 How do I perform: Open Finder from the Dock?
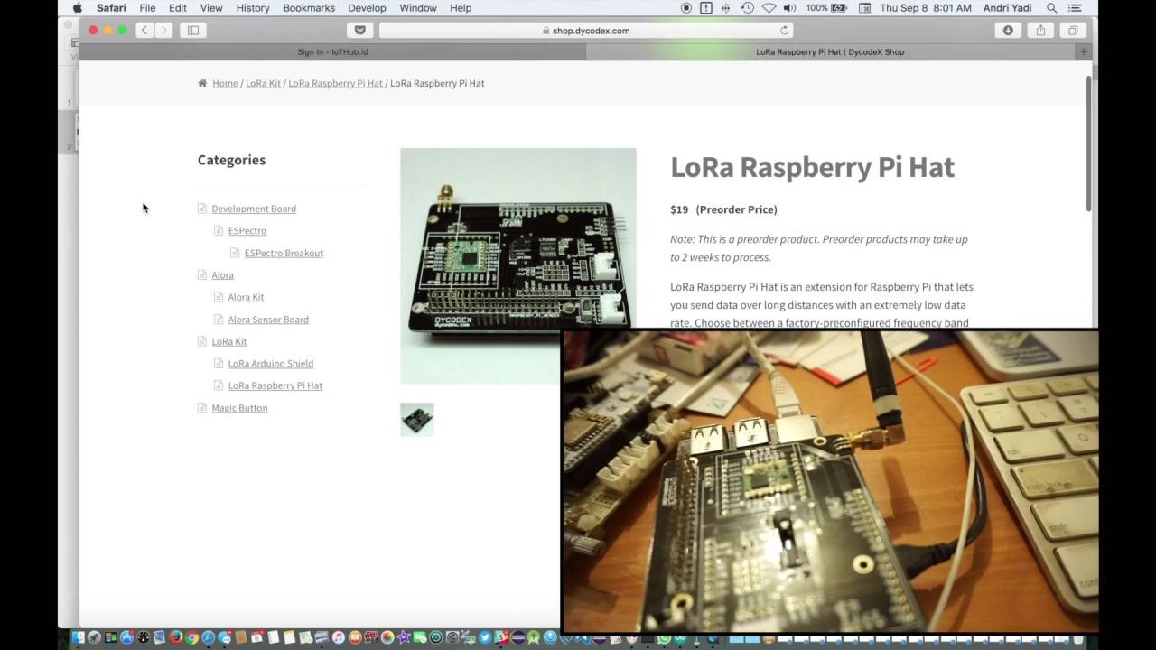pos(78,637)
